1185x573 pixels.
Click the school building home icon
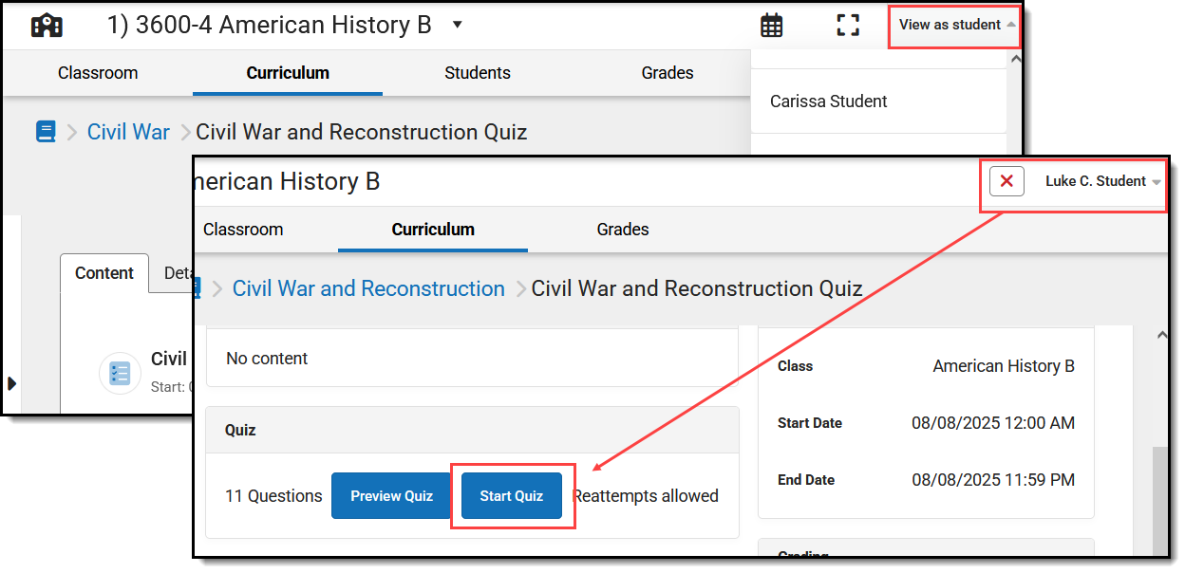pos(47,25)
